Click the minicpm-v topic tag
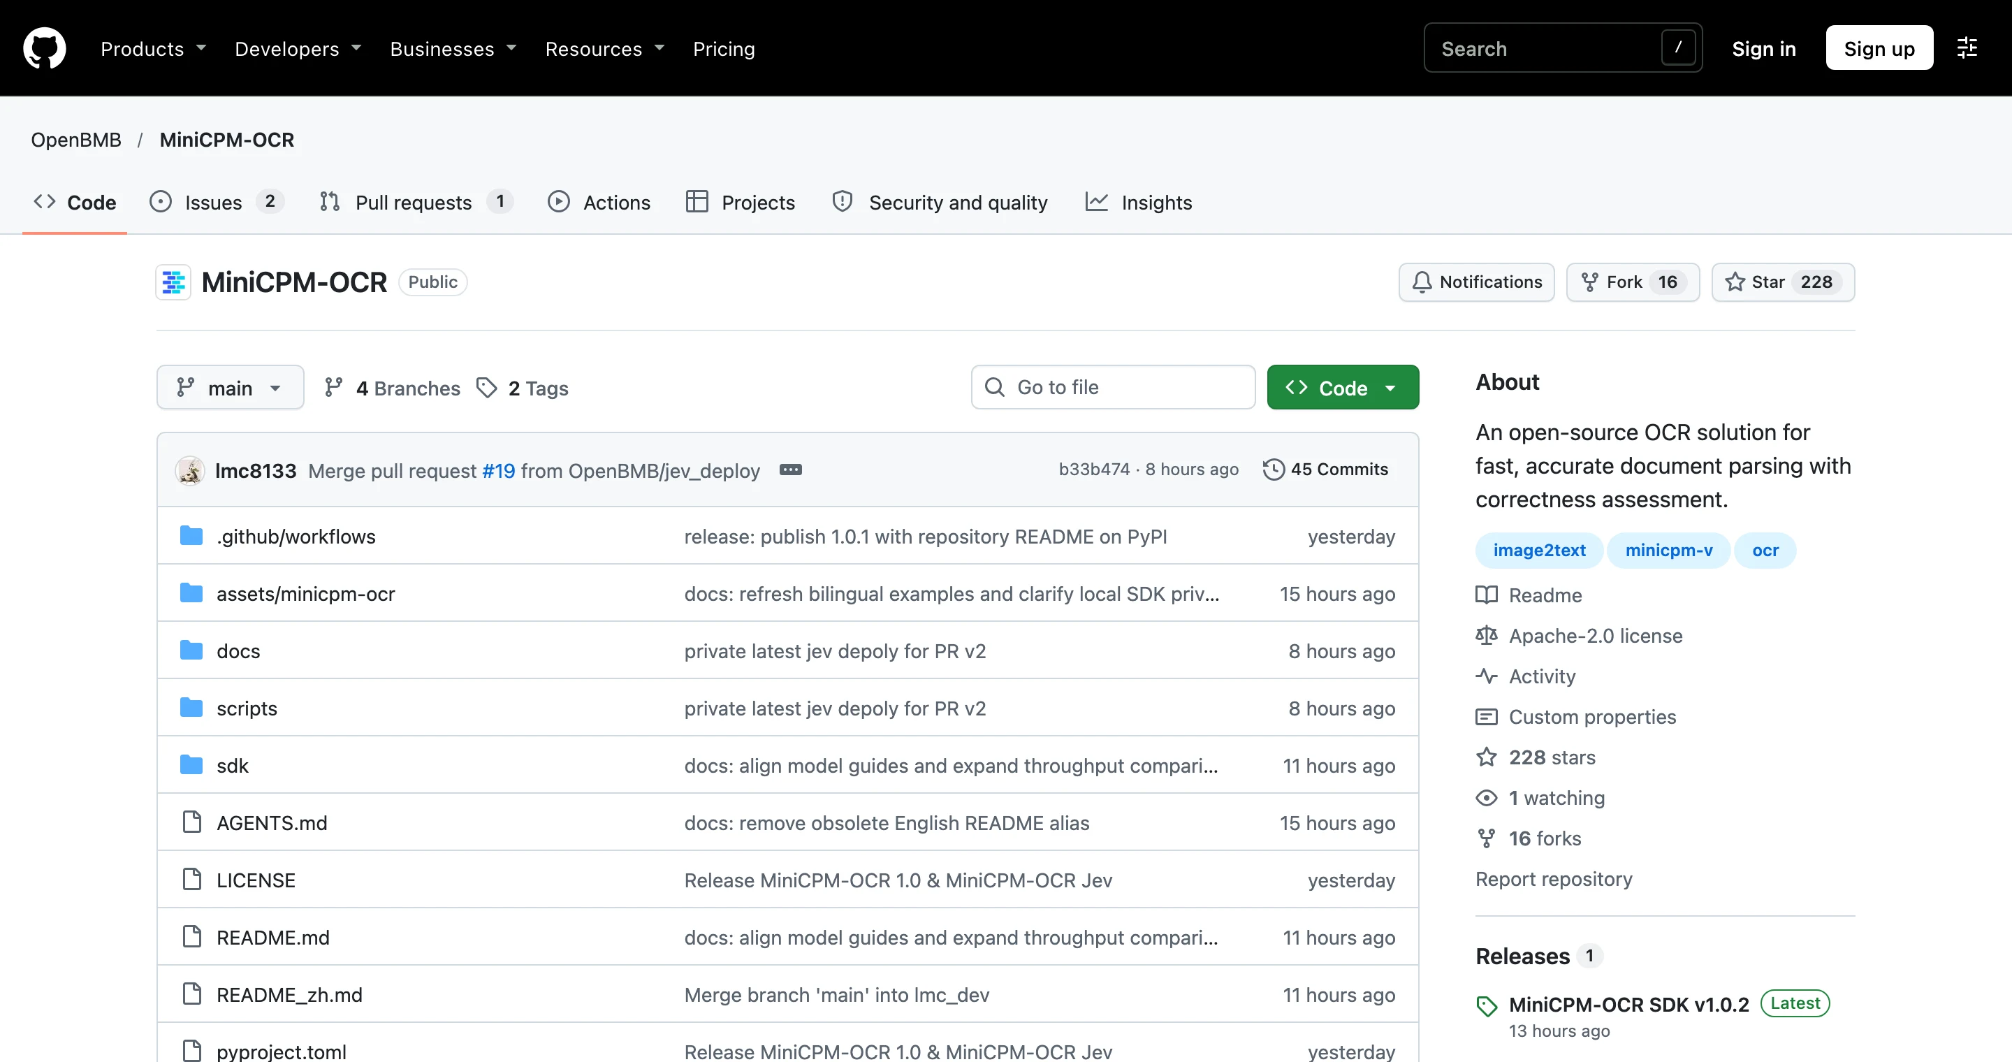Screen dimensions: 2012x1062 tap(1668, 551)
